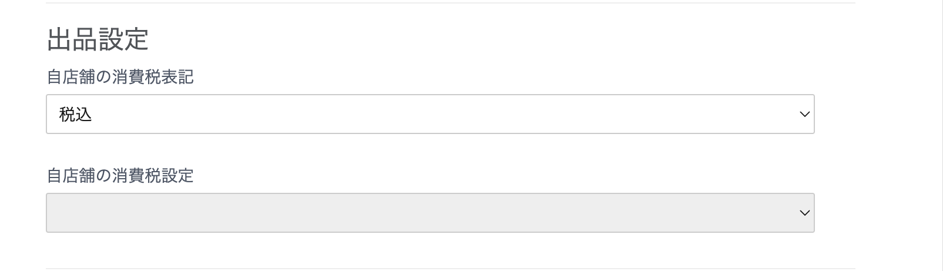Click the 自店舗の消費税表記 label text

[120, 77]
